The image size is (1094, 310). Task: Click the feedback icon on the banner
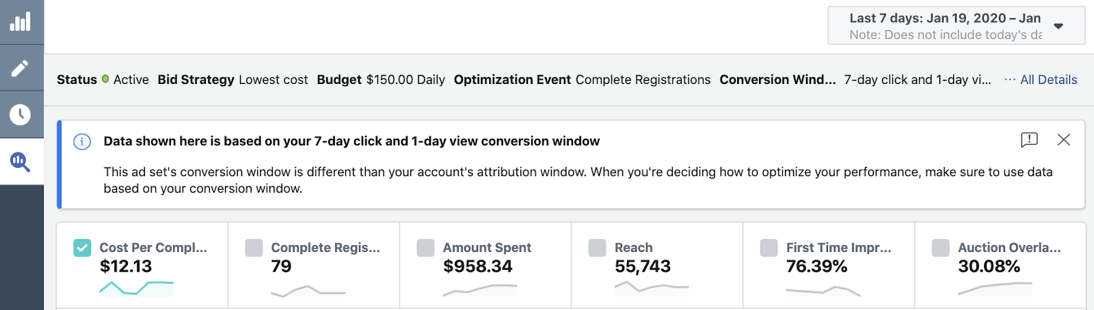(x=1029, y=140)
